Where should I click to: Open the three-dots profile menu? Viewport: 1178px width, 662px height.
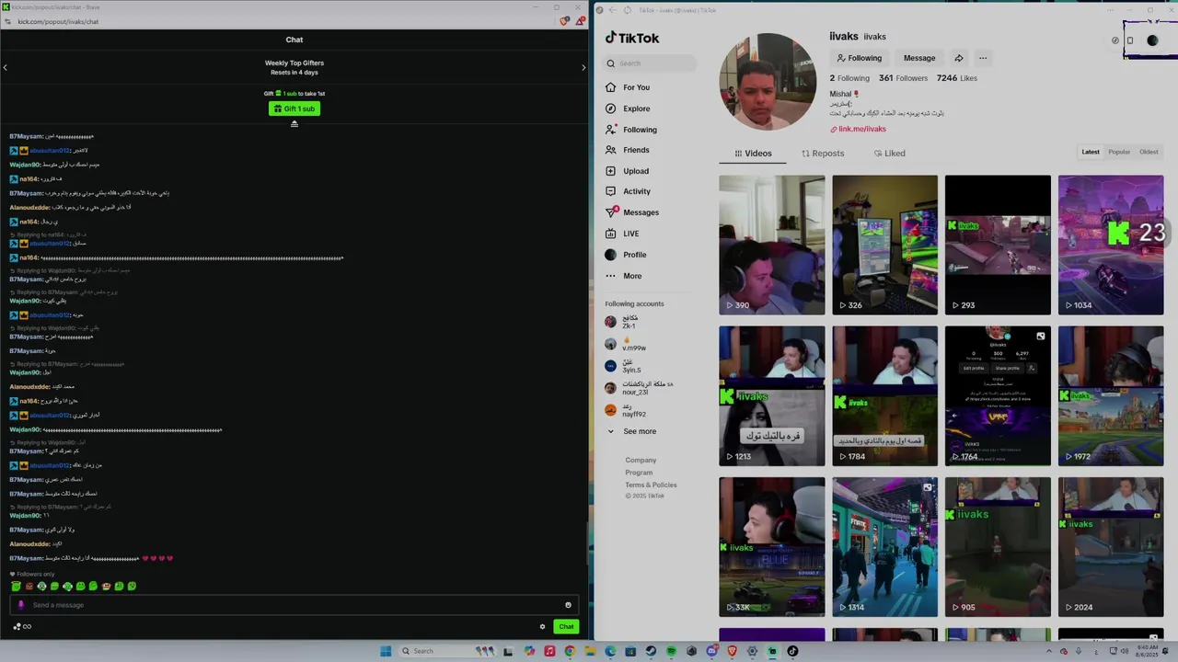tap(983, 58)
